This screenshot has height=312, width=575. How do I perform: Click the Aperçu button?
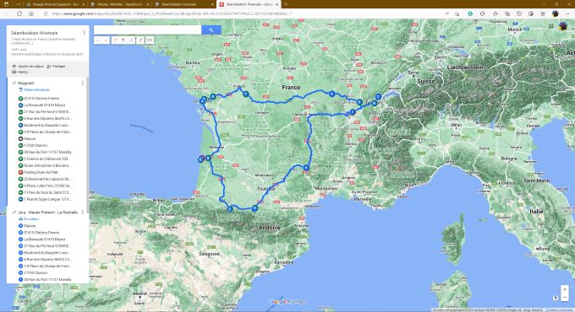click(19, 72)
